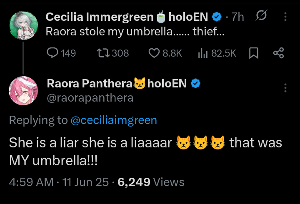Like Cecilia's tweet with heart icon
Viewport: 300px width, 204px height.
[x=154, y=53]
